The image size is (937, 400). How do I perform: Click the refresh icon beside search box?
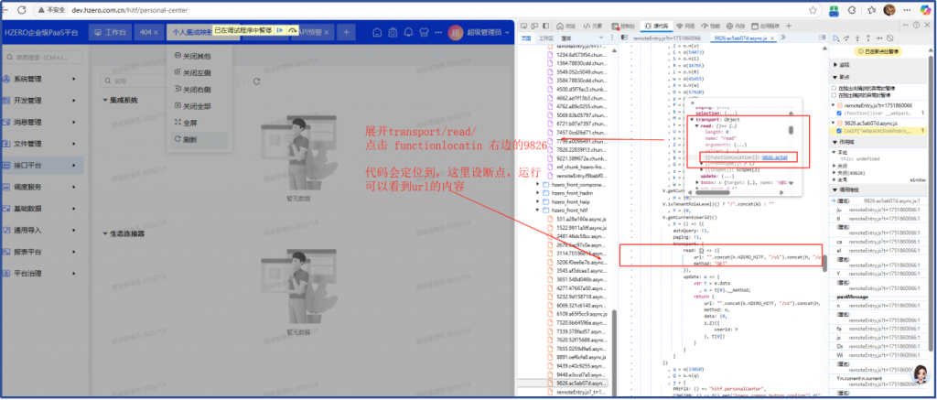coord(255,81)
